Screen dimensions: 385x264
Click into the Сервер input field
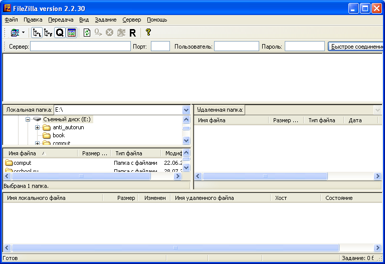pos(80,46)
